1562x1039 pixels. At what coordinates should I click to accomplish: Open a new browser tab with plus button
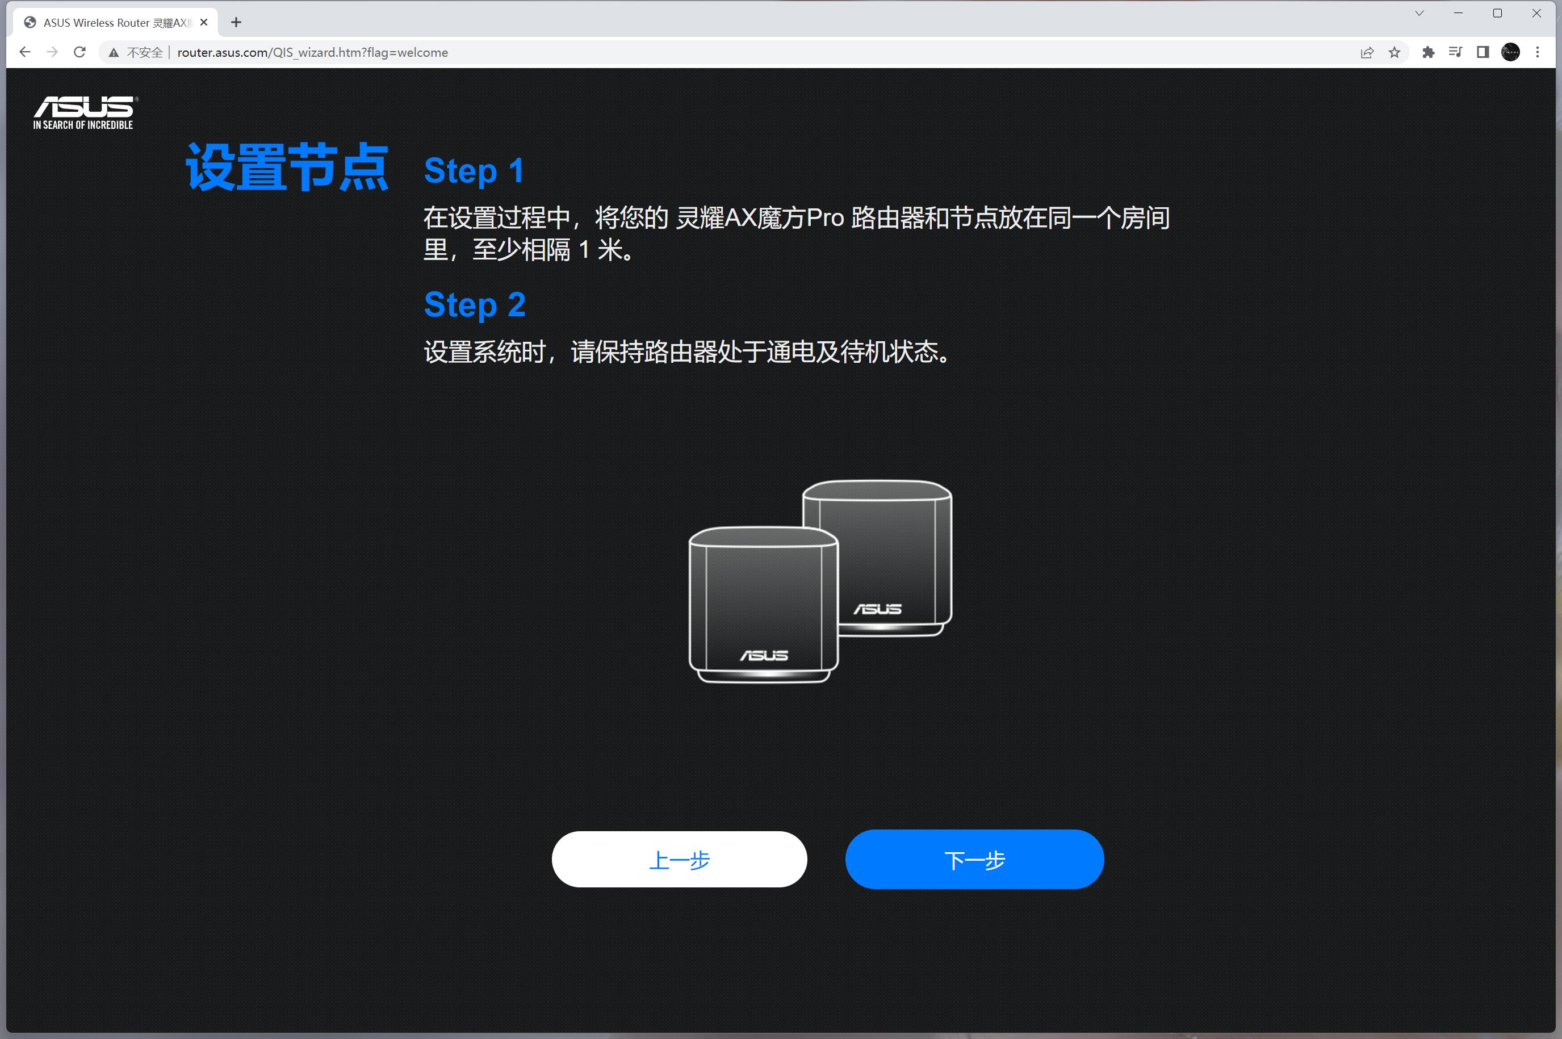pos(237,22)
